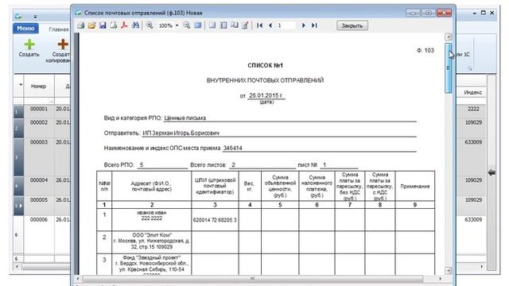
Task: Click app icon in main window title bar
Action: point(18,16)
